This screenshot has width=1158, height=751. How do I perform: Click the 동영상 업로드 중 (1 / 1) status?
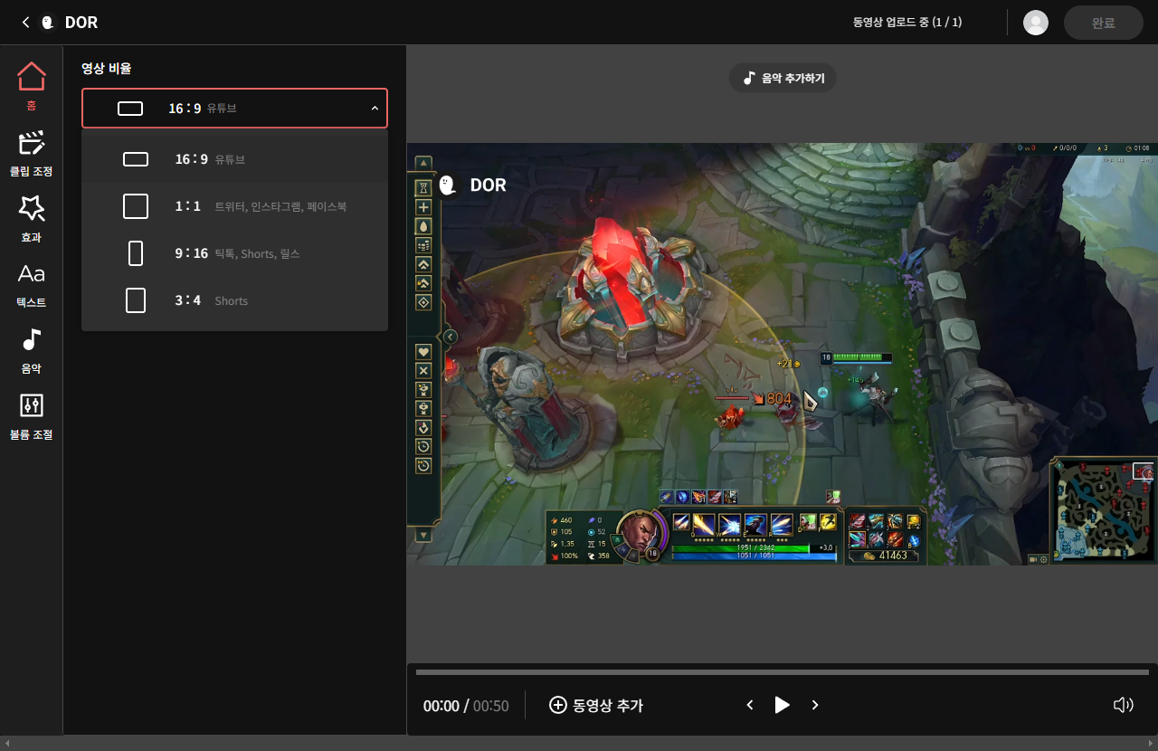coord(907,23)
